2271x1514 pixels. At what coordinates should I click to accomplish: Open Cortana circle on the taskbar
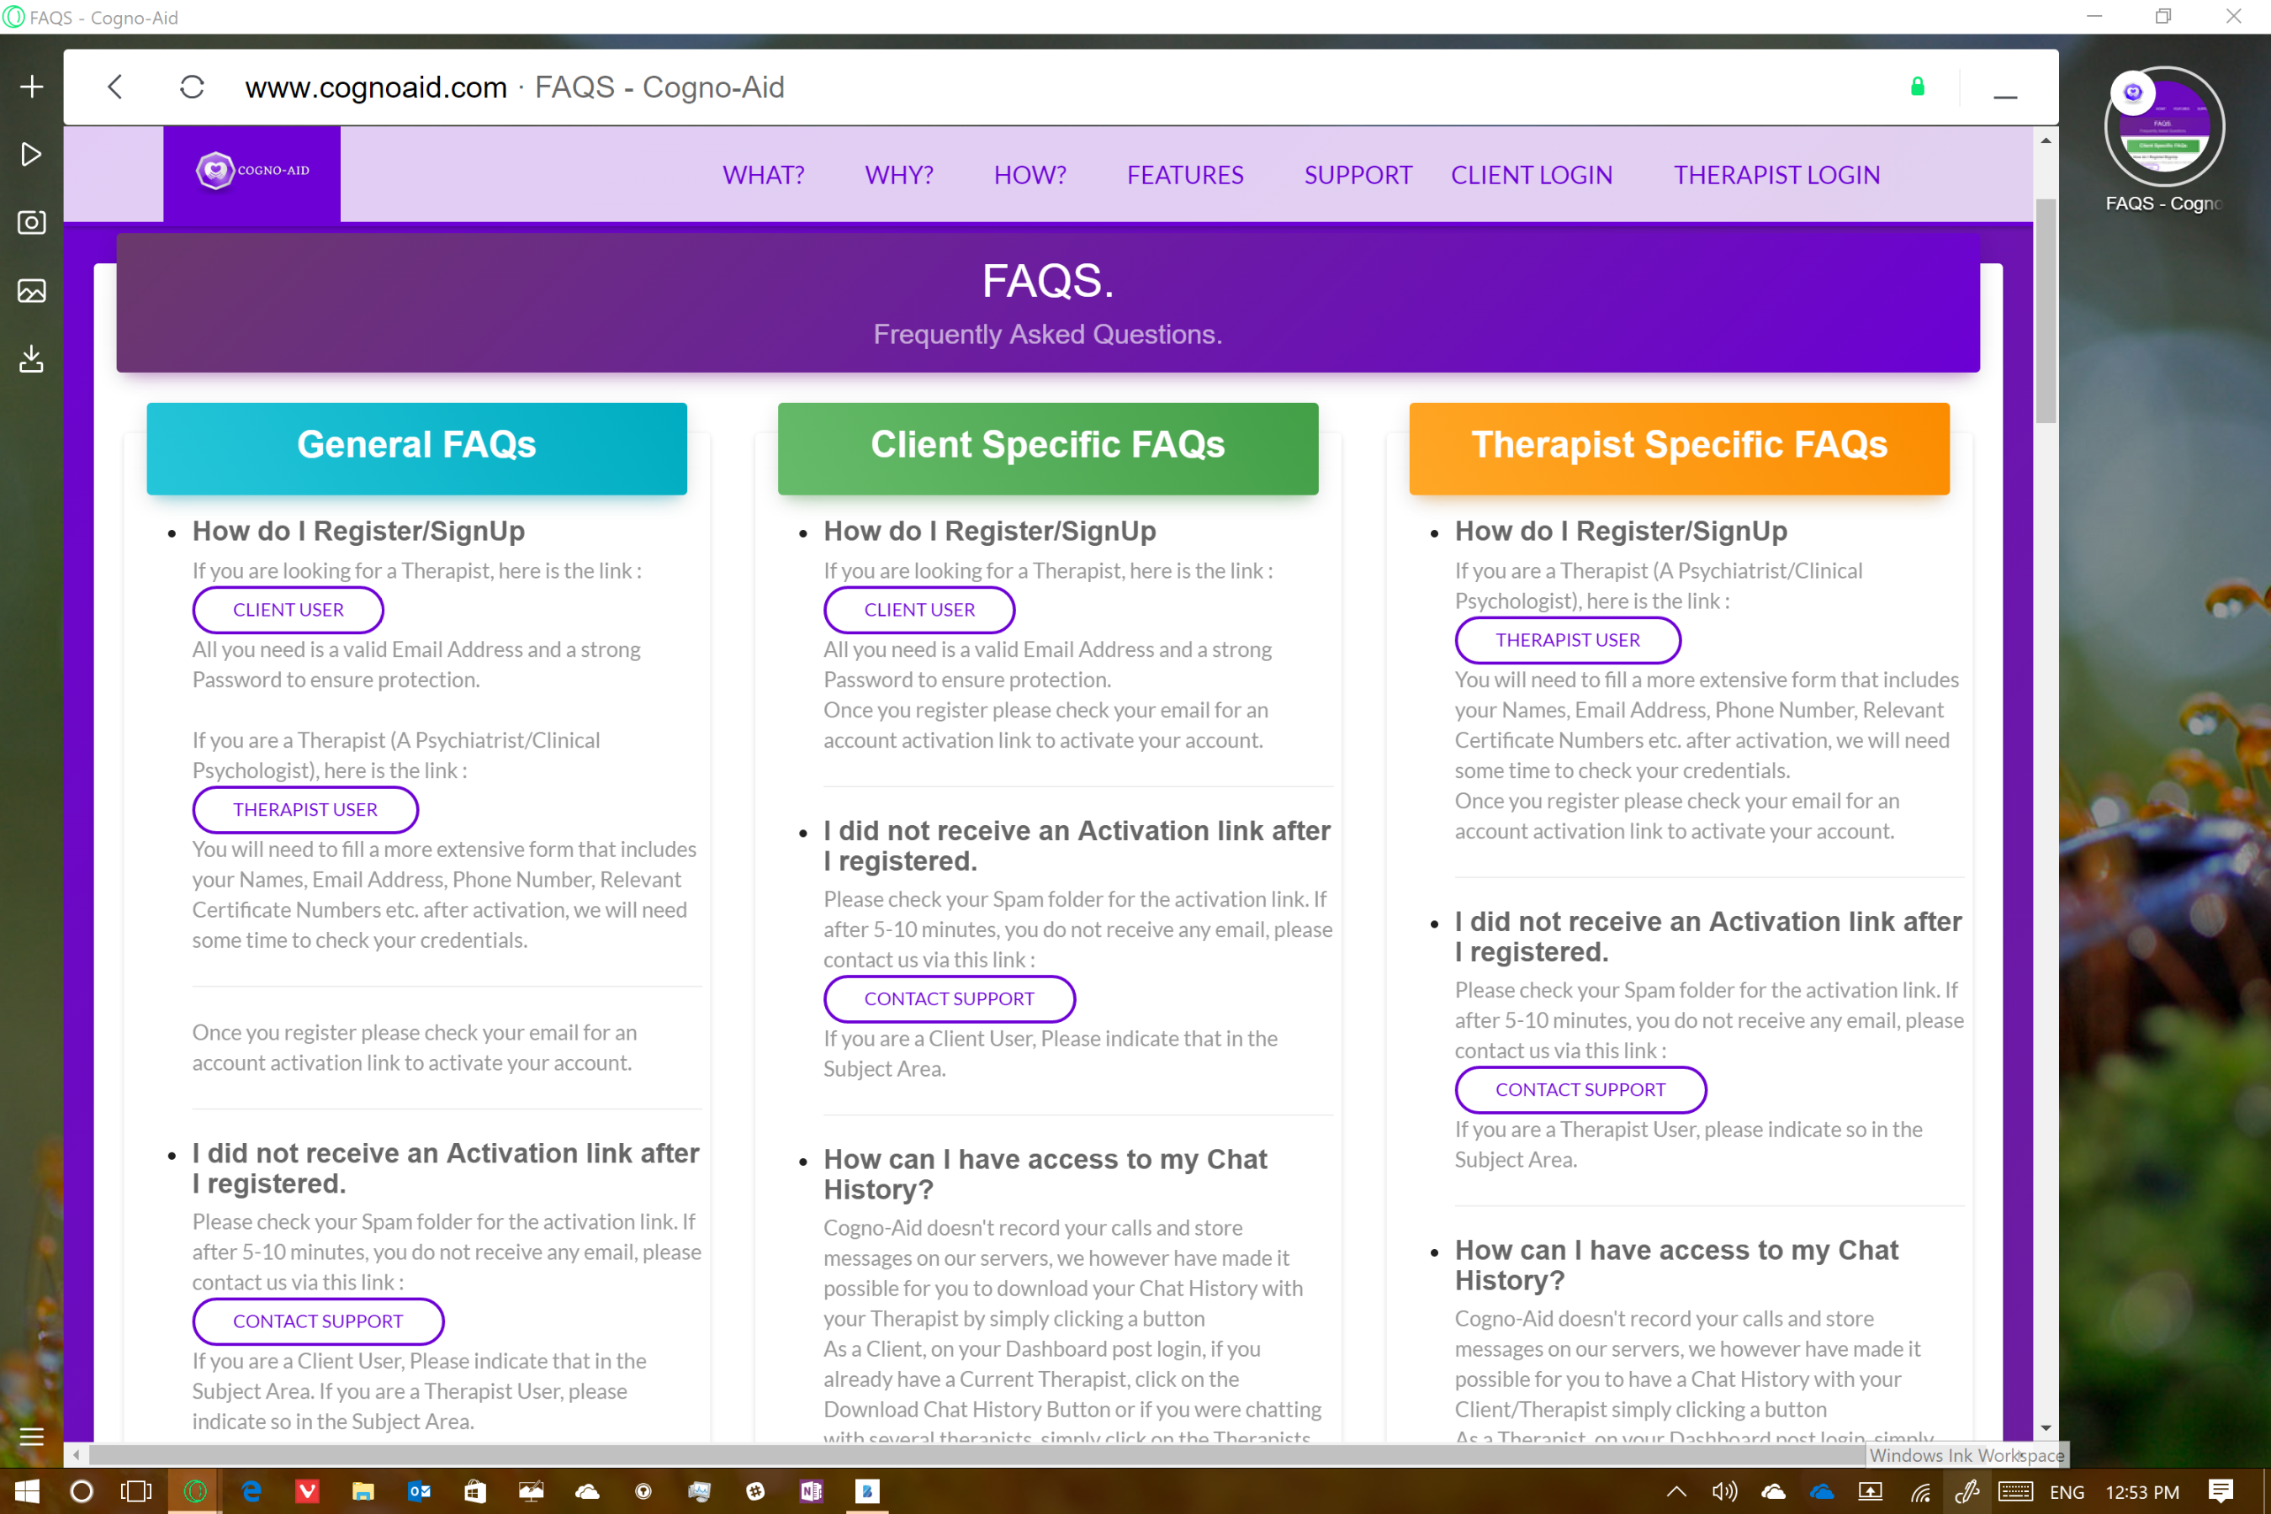[82, 1490]
